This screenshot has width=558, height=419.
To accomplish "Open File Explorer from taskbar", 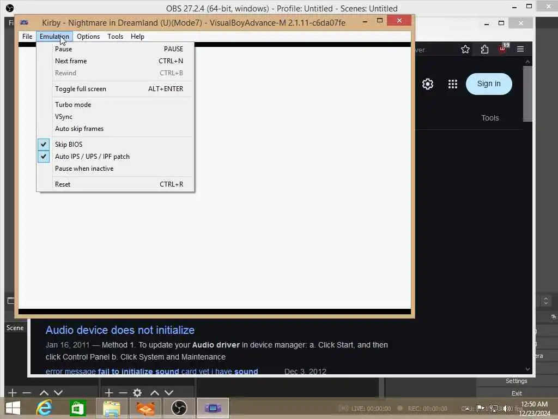I will [111, 408].
